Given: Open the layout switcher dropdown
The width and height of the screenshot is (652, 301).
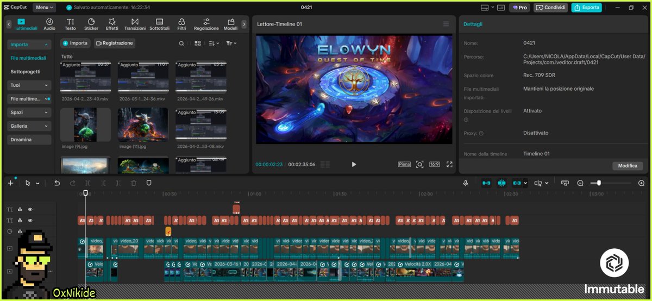Looking at the screenshot, I should 487,8.
